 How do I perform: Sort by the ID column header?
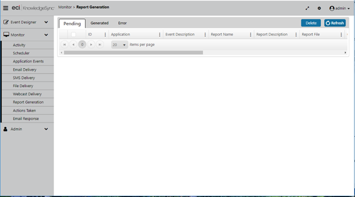coord(90,34)
